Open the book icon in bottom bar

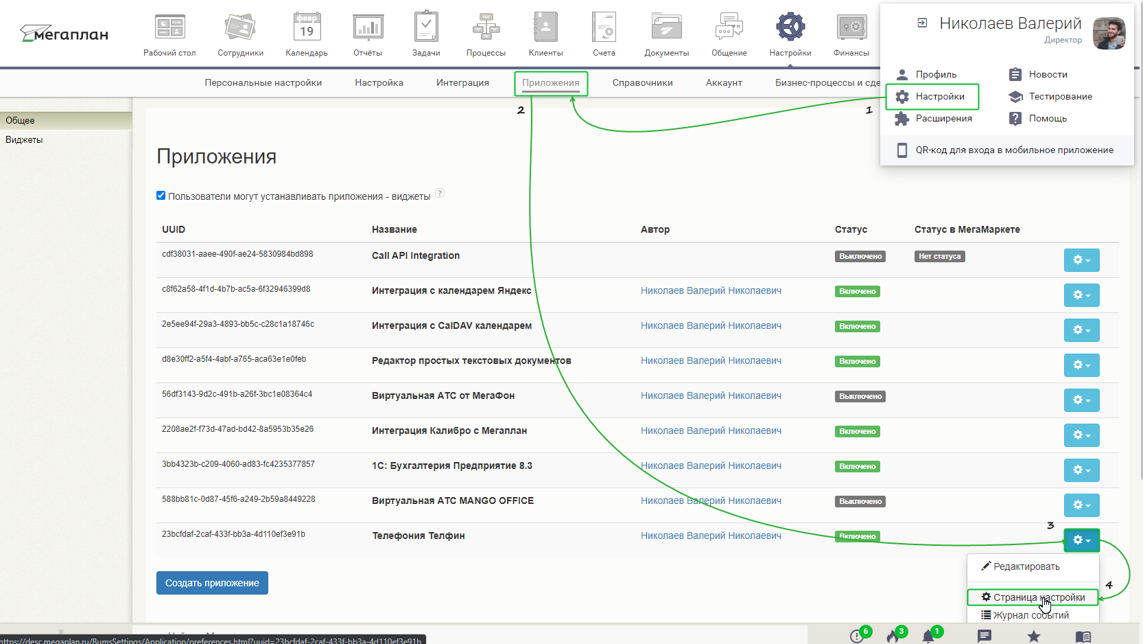click(x=1083, y=636)
